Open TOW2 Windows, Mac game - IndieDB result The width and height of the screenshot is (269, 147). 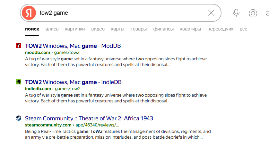[73, 82]
